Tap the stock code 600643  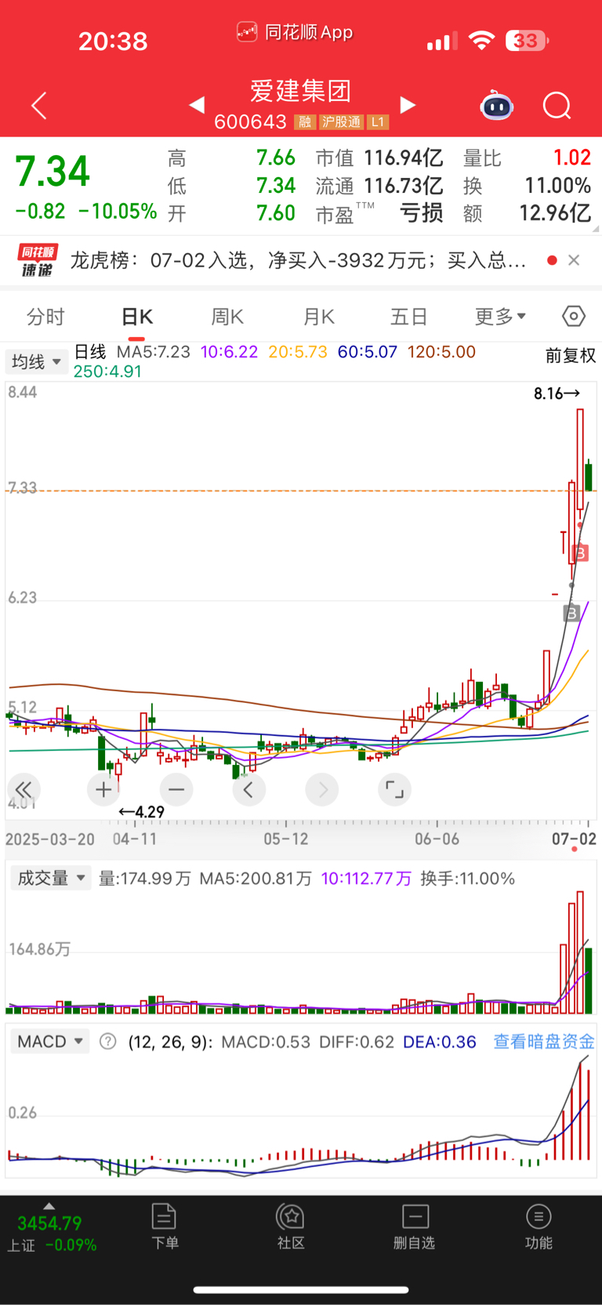250,121
